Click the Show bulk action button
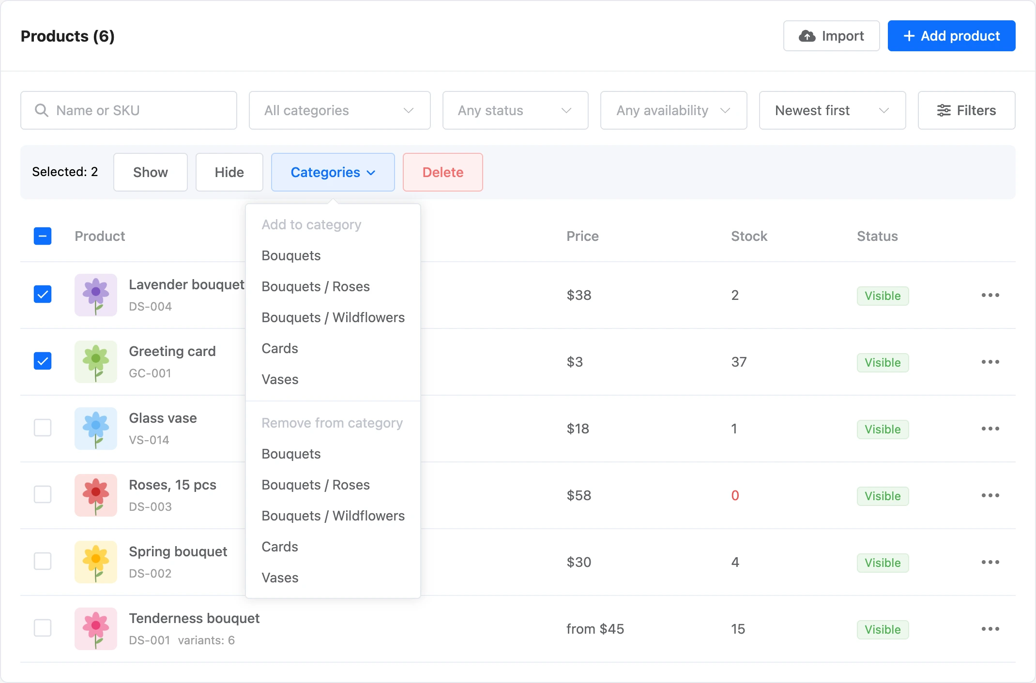1036x683 pixels. [150, 172]
